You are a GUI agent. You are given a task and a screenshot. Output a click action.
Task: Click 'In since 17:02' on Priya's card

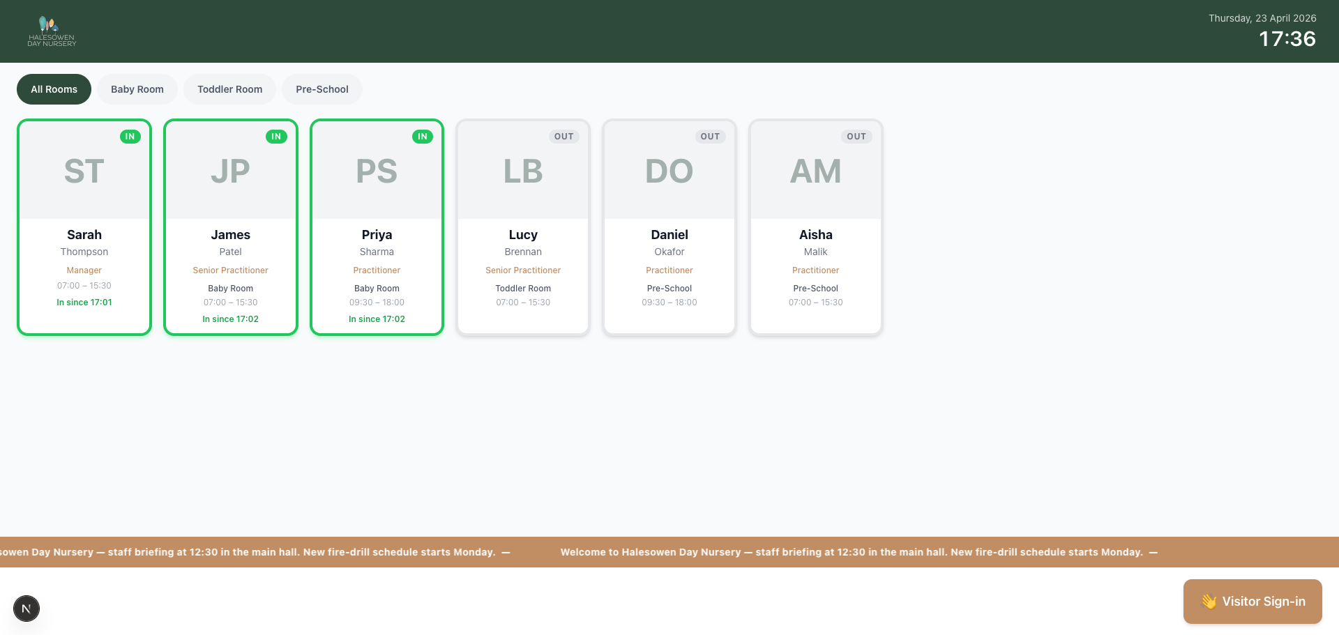377,319
